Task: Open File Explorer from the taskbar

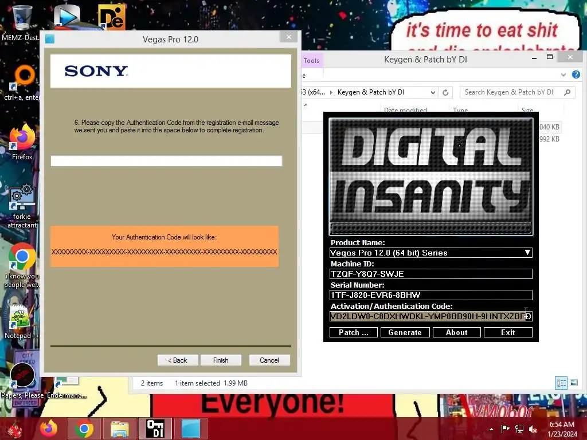Action: (119, 429)
